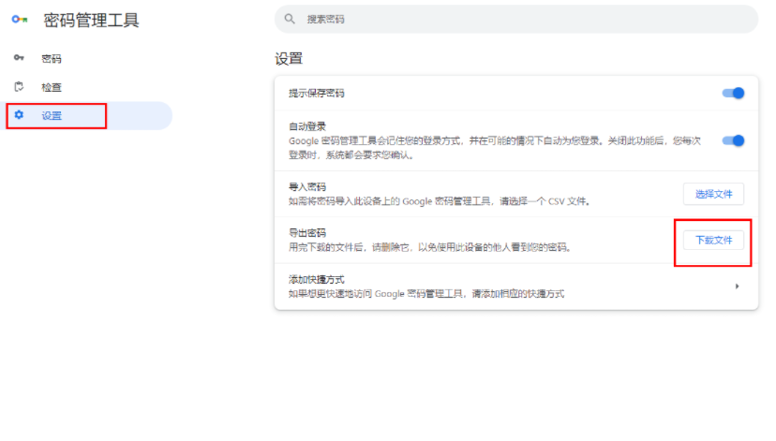
Task: Click the 如果想更快速地访问 description text
Action: tap(426, 294)
